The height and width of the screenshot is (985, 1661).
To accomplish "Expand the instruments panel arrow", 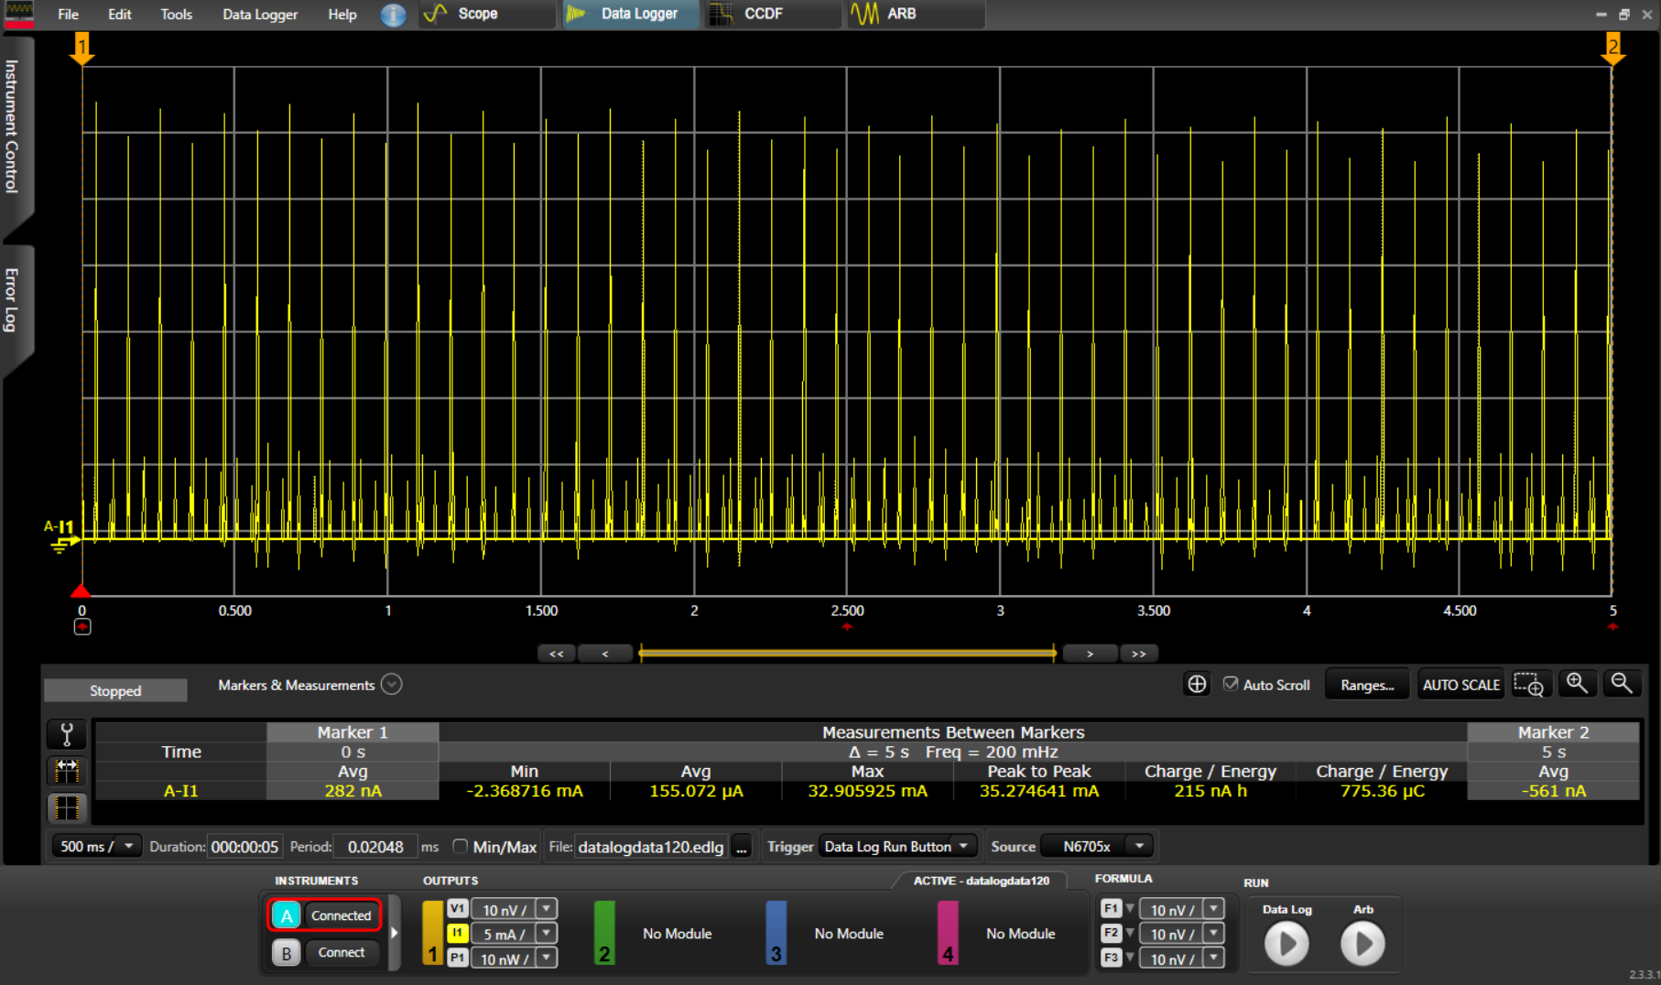I will pos(395,933).
